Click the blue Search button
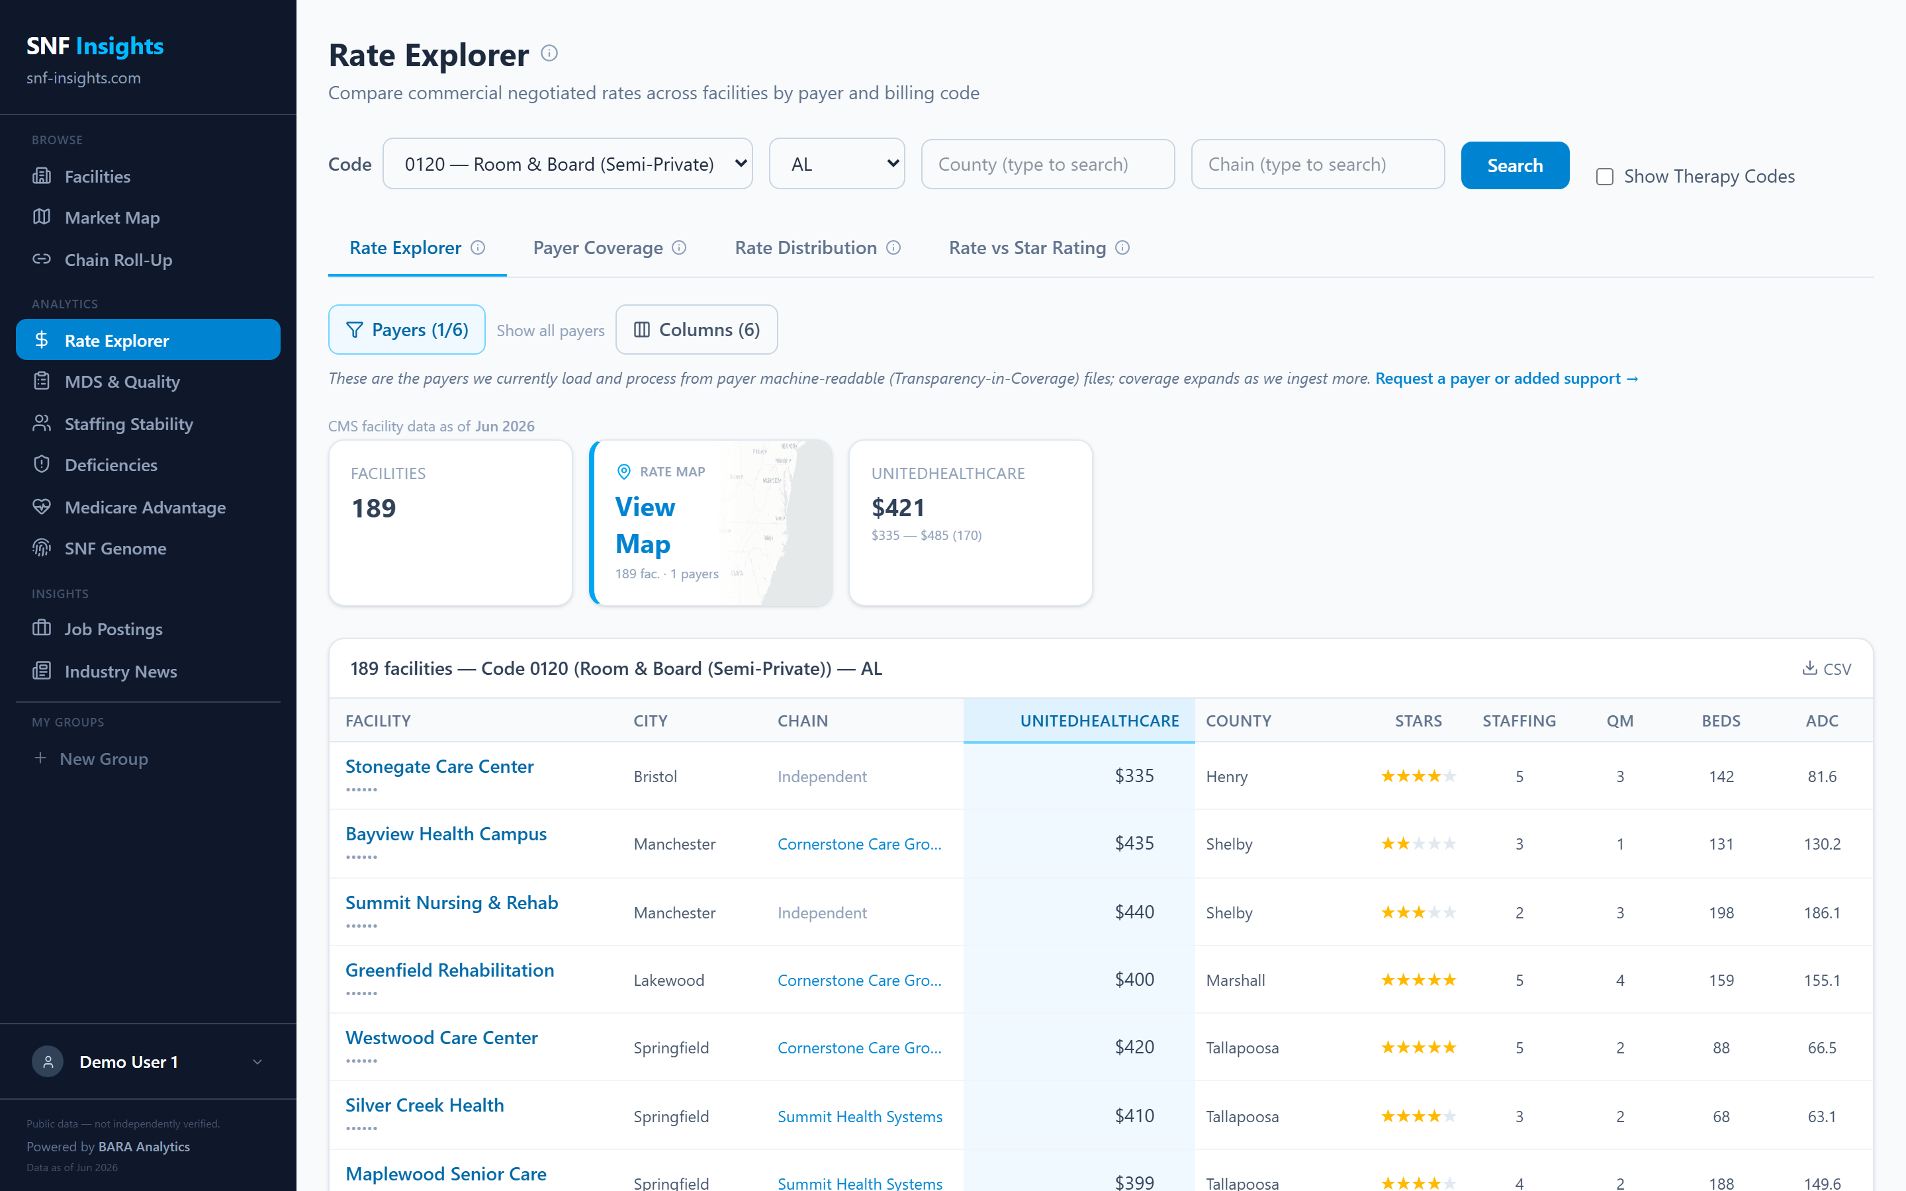This screenshot has width=1906, height=1191. (1515, 165)
